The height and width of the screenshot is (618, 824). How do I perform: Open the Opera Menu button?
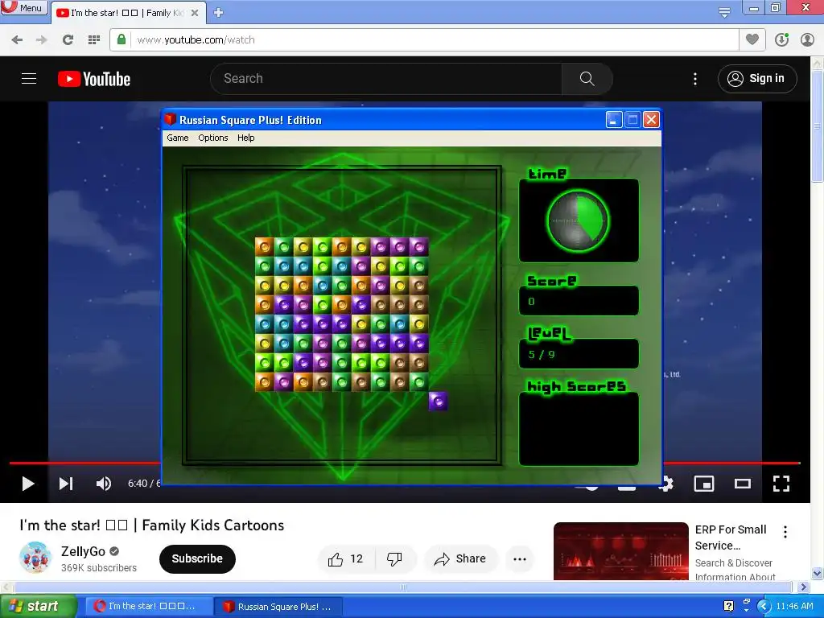coord(23,7)
